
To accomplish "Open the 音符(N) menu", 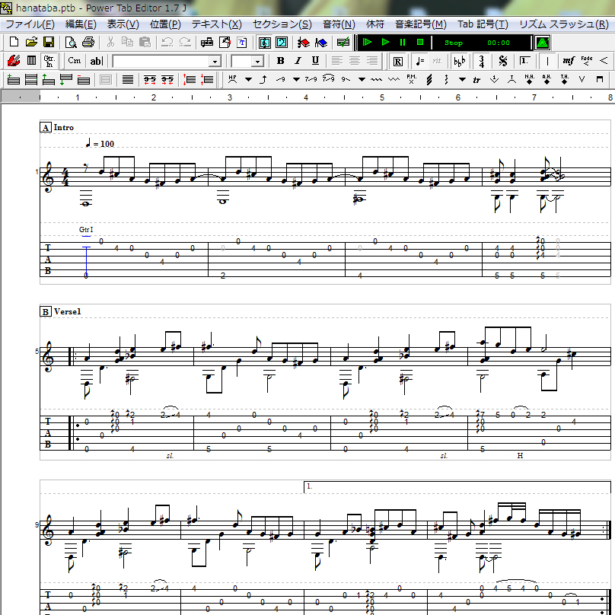I will 339,24.
